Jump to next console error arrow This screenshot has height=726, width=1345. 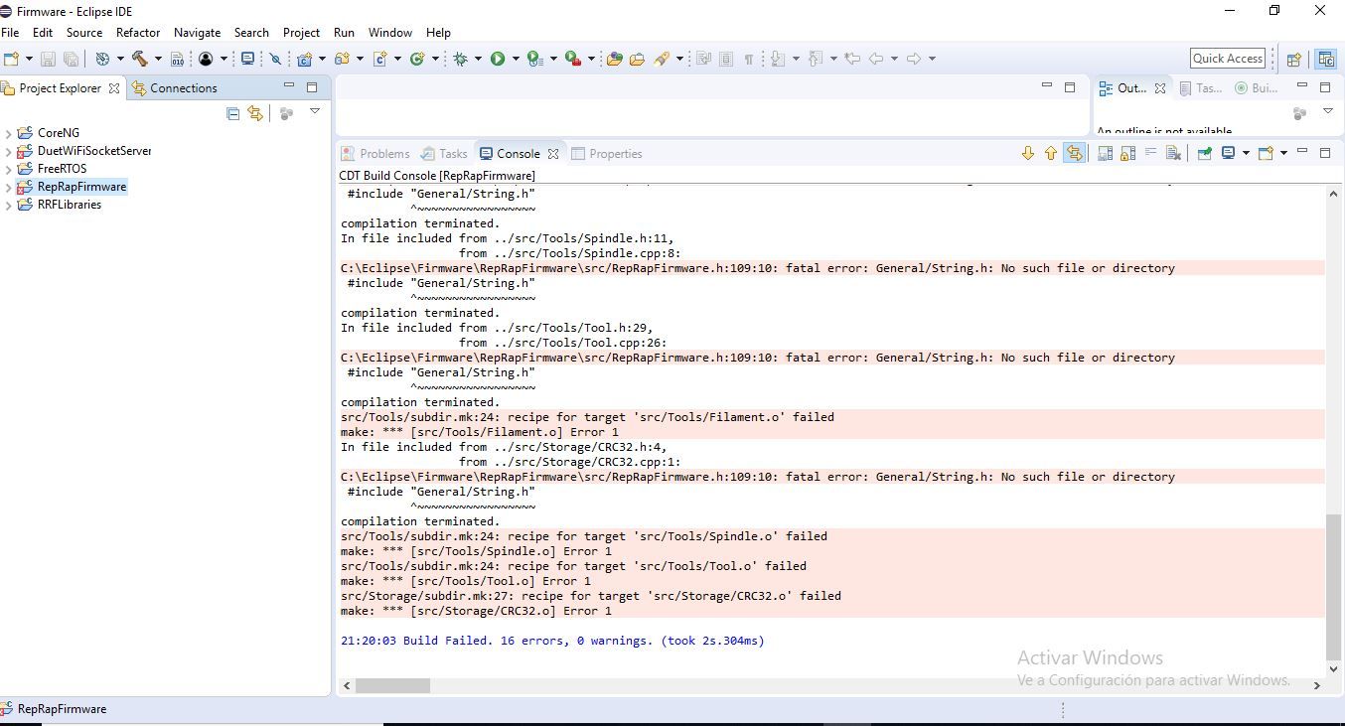(x=1028, y=153)
